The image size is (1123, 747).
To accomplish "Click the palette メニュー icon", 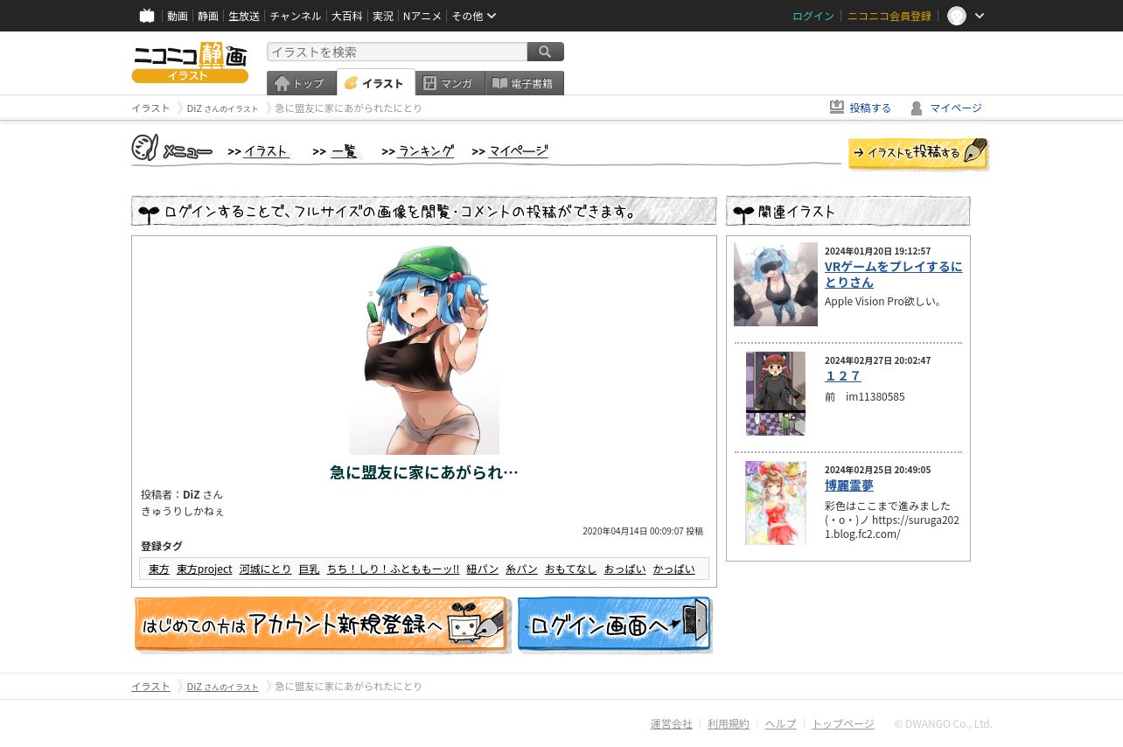I will (x=145, y=148).
